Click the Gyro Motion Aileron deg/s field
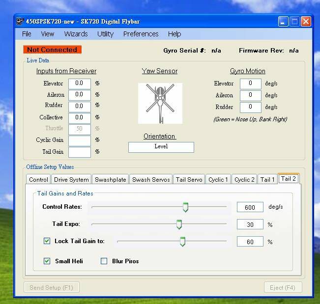320x304 pixels. click(x=250, y=95)
